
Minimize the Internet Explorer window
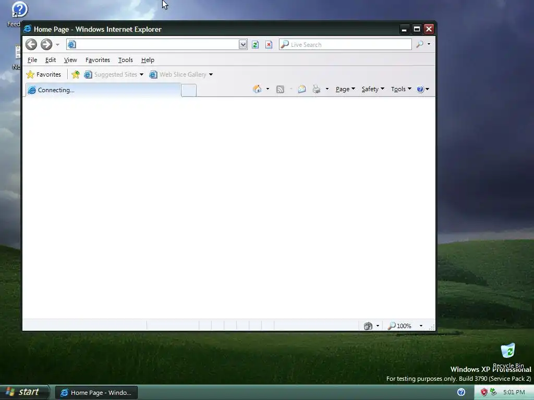(x=404, y=29)
